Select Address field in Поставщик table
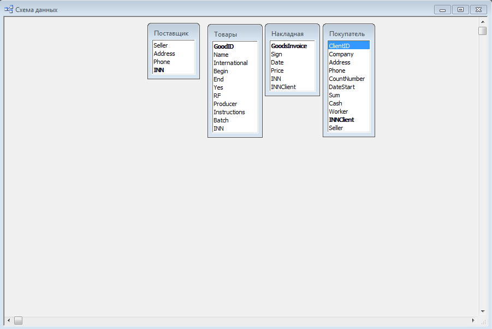492x329 pixels. [174, 54]
